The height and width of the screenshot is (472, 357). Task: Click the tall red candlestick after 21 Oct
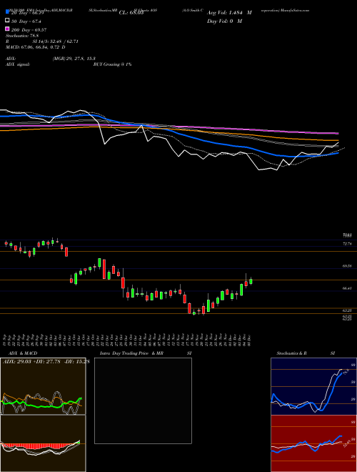coord(104,269)
